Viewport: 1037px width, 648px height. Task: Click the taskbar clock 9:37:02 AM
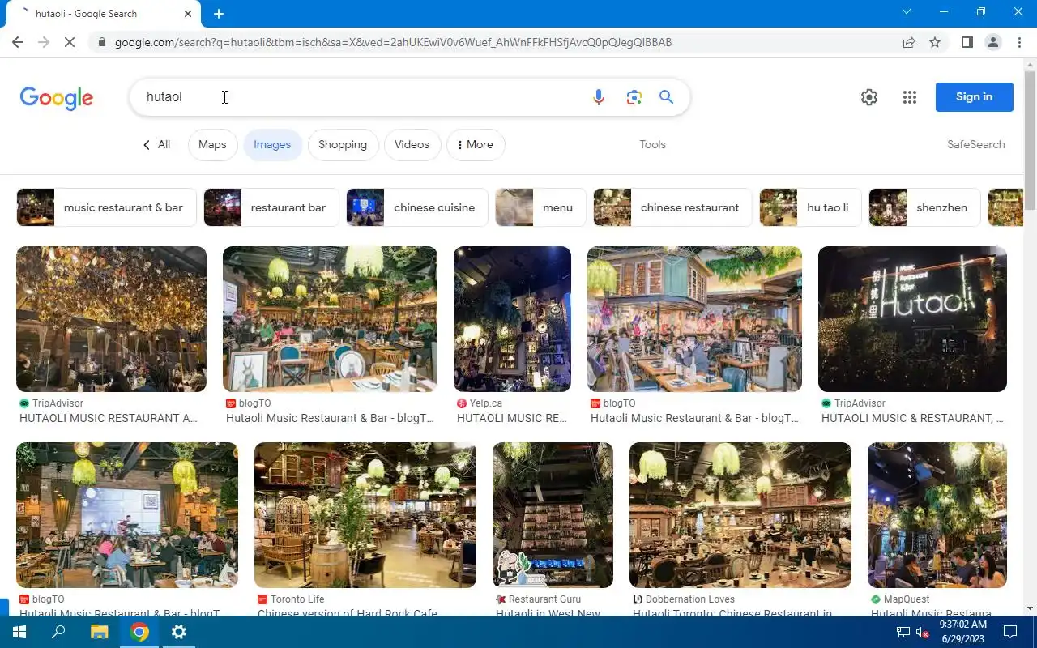pyautogui.click(x=963, y=632)
